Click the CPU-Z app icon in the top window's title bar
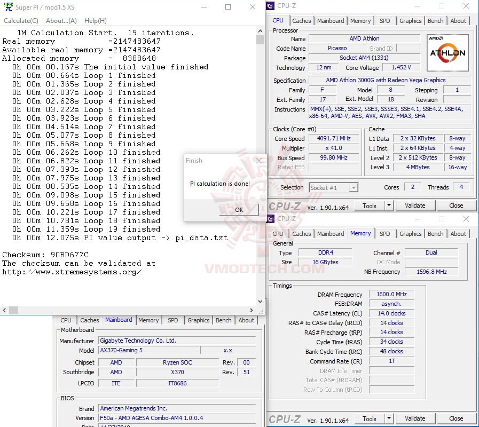 [270, 6]
